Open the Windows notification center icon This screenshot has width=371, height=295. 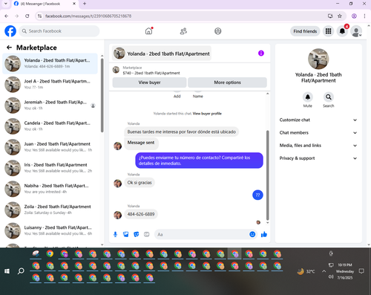pyautogui.click(x=361, y=271)
